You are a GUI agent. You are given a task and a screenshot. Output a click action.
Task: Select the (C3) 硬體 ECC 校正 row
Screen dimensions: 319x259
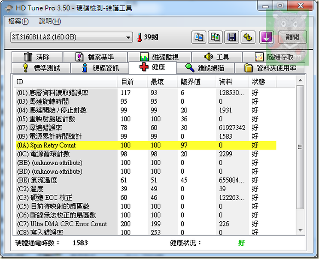[146, 198]
